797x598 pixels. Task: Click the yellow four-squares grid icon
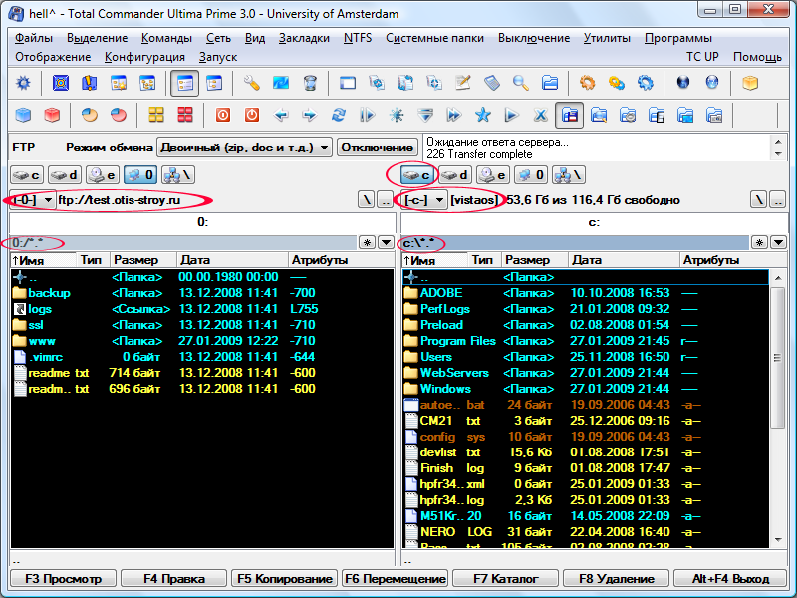click(x=156, y=115)
